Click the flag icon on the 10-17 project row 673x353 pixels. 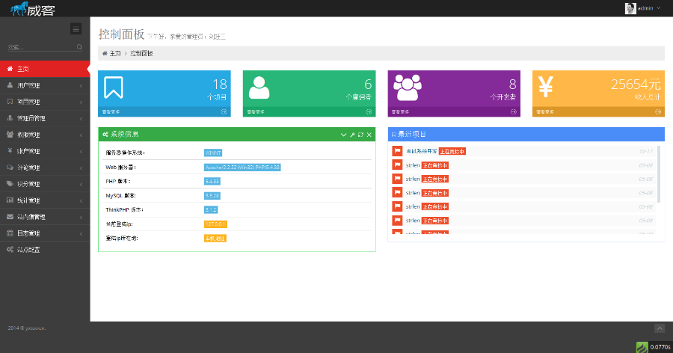pos(398,151)
